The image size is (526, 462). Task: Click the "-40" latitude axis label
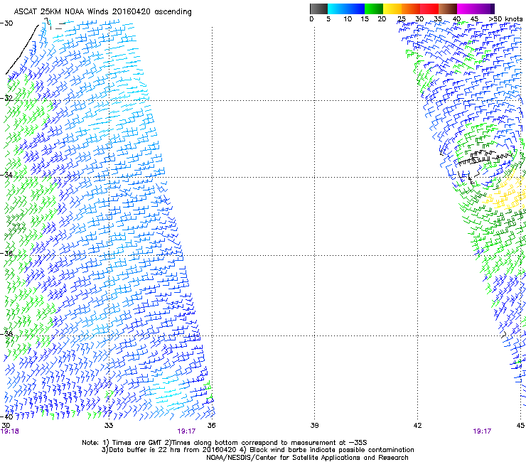click(6, 417)
